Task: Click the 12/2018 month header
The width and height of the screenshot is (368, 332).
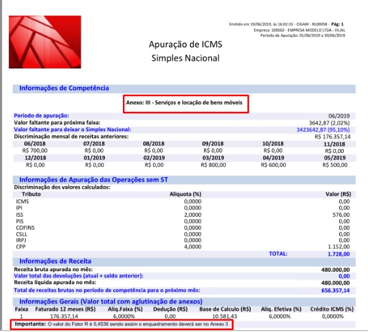Action: coord(35,158)
